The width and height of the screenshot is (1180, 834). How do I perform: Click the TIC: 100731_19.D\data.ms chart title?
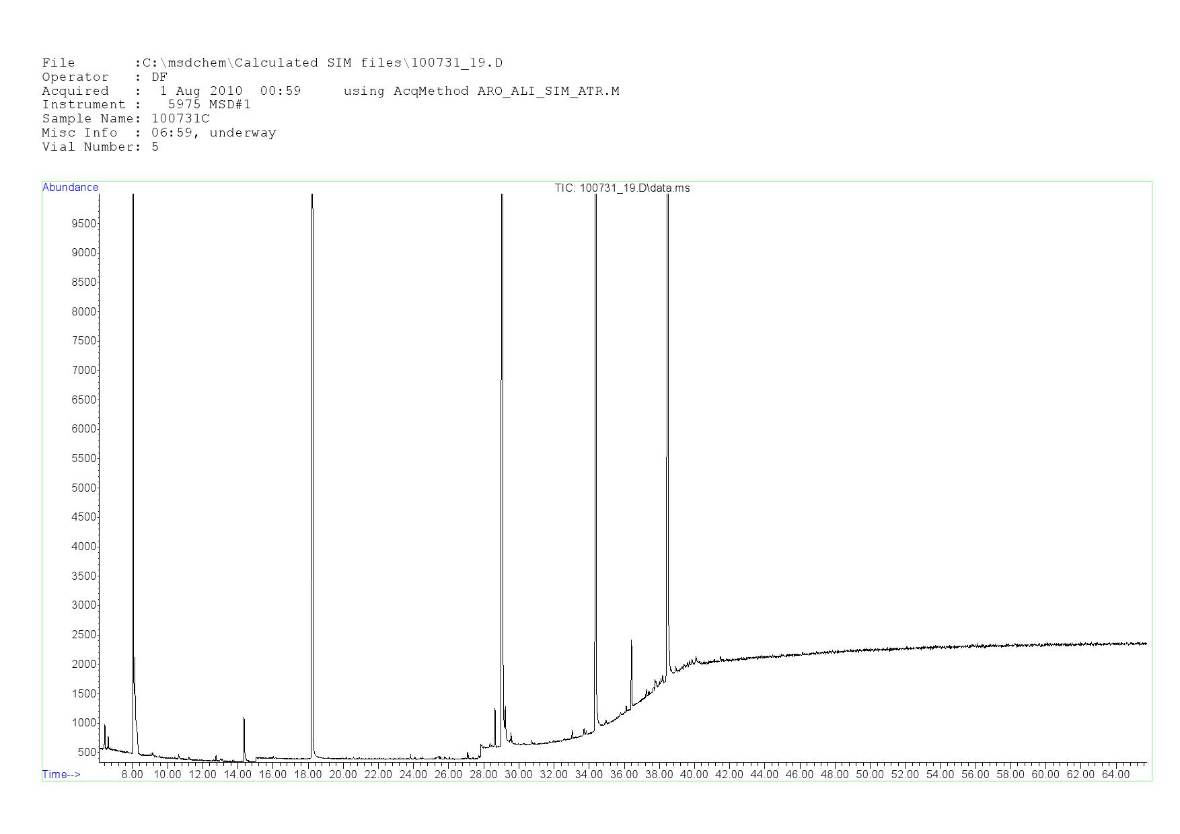coord(622,188)
